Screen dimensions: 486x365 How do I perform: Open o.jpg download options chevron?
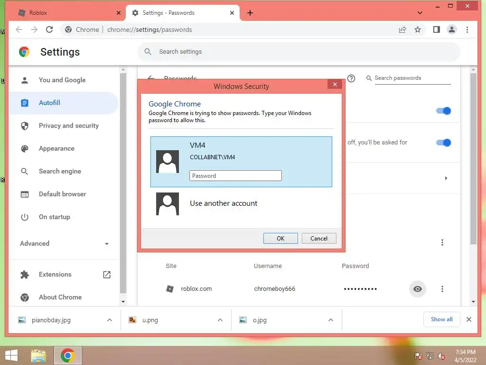[x=331, y=320]
